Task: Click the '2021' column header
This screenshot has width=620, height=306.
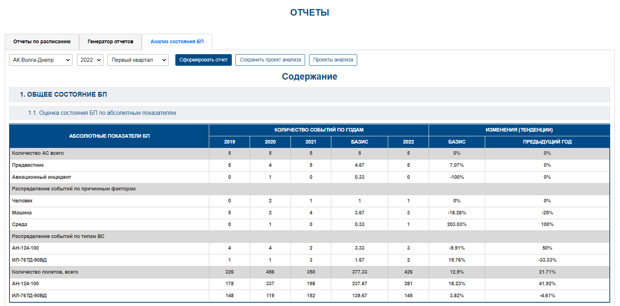Action: point(311,142)
